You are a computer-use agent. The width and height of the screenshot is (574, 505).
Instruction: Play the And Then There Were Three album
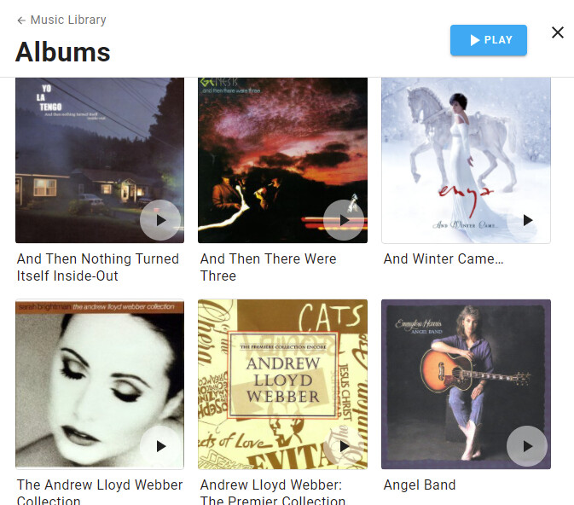pos(344,220)
